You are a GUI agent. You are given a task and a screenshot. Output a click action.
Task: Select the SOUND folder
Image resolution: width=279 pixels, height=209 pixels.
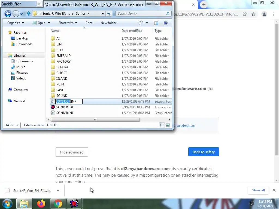tap(62, 96)
